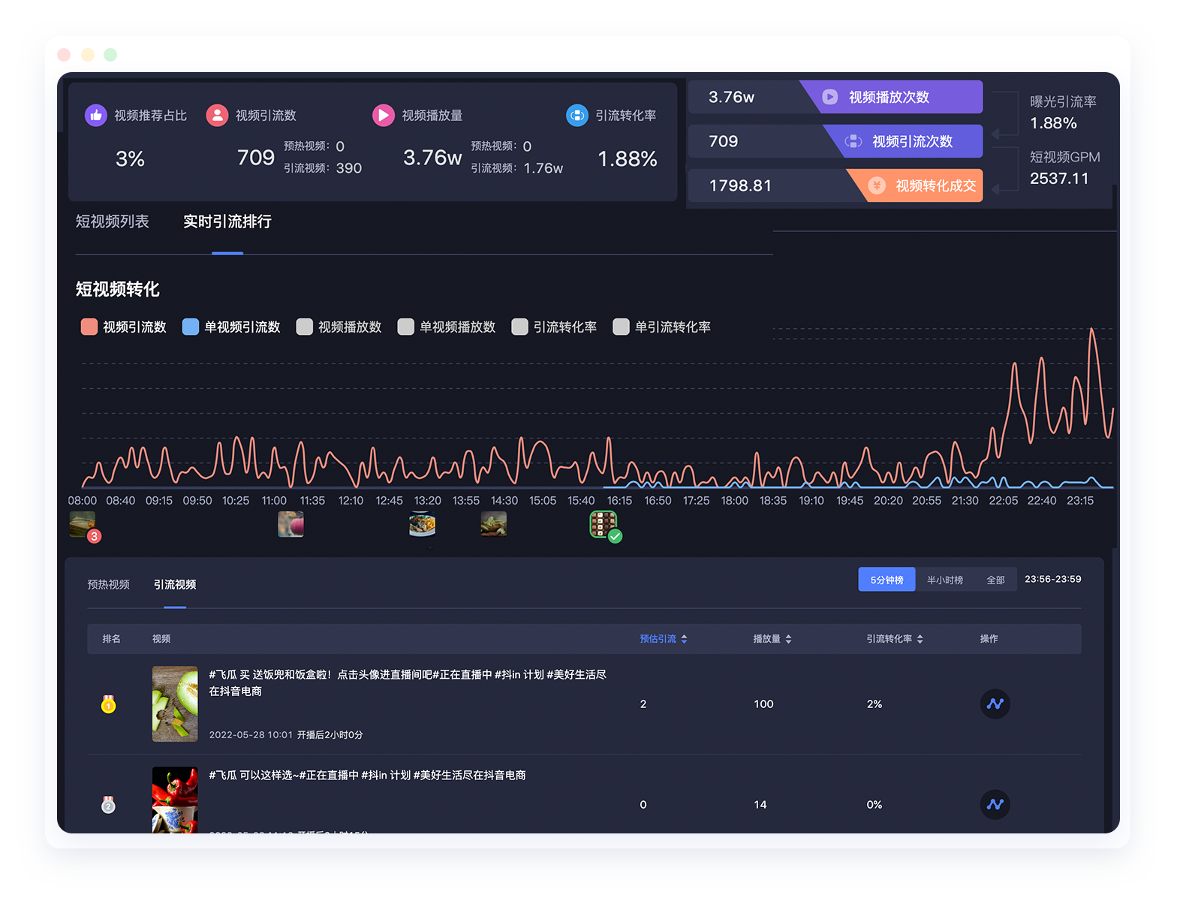Select the 半小时榜 ranking button
1183x907 pixels.
point(945,580)
